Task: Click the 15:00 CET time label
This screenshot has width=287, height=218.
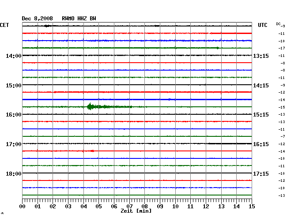Action: pos(14,86)
